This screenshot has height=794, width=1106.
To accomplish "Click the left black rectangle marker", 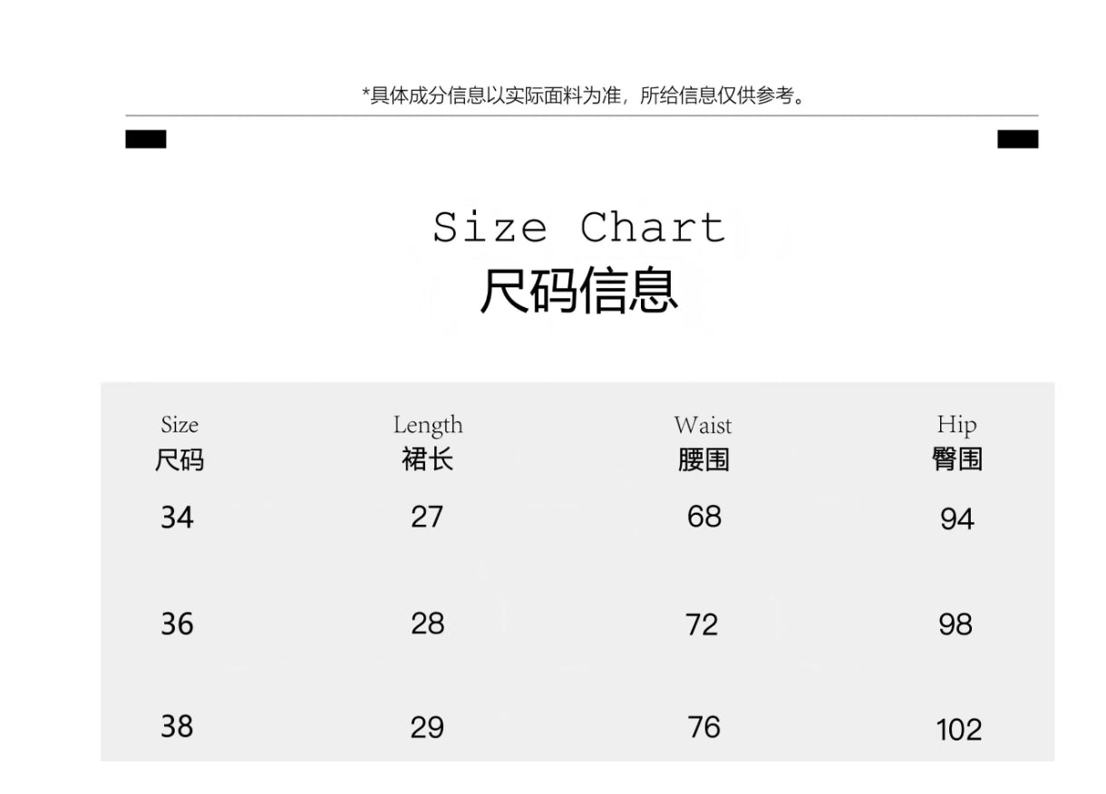I will (146, 139).
